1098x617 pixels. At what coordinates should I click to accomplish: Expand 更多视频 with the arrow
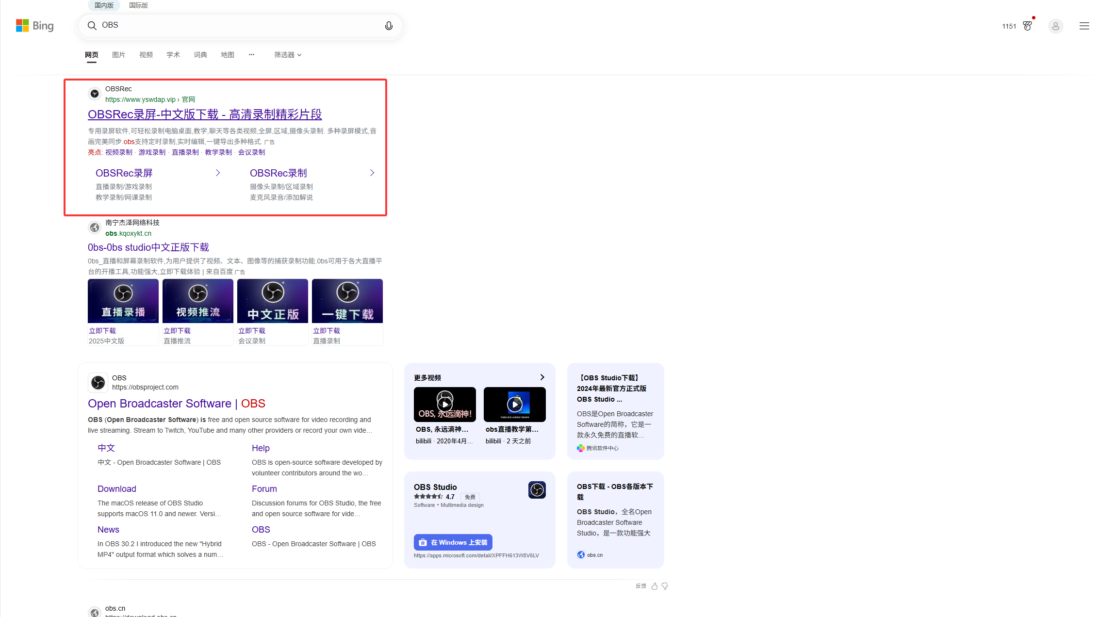click(x=542, y=377)
